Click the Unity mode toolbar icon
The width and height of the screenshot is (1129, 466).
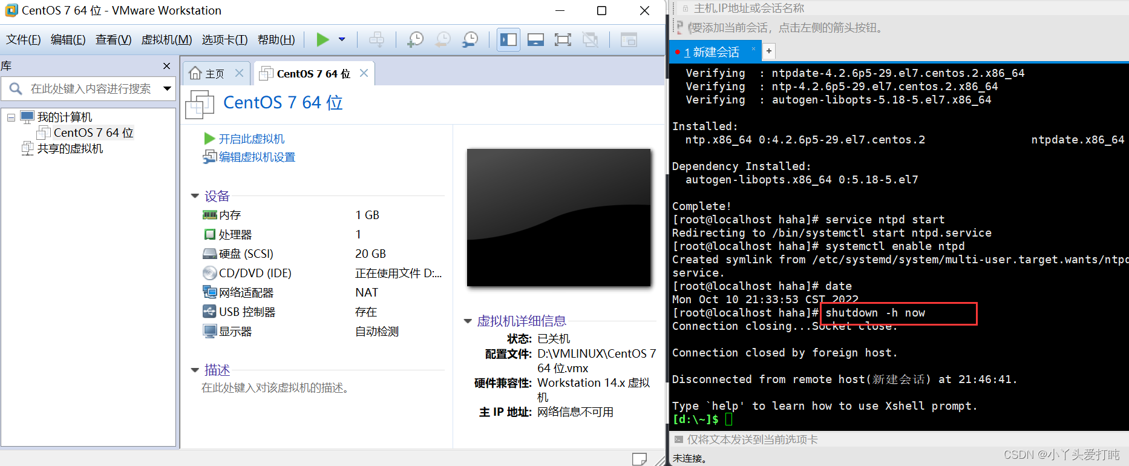pos(590,40)
